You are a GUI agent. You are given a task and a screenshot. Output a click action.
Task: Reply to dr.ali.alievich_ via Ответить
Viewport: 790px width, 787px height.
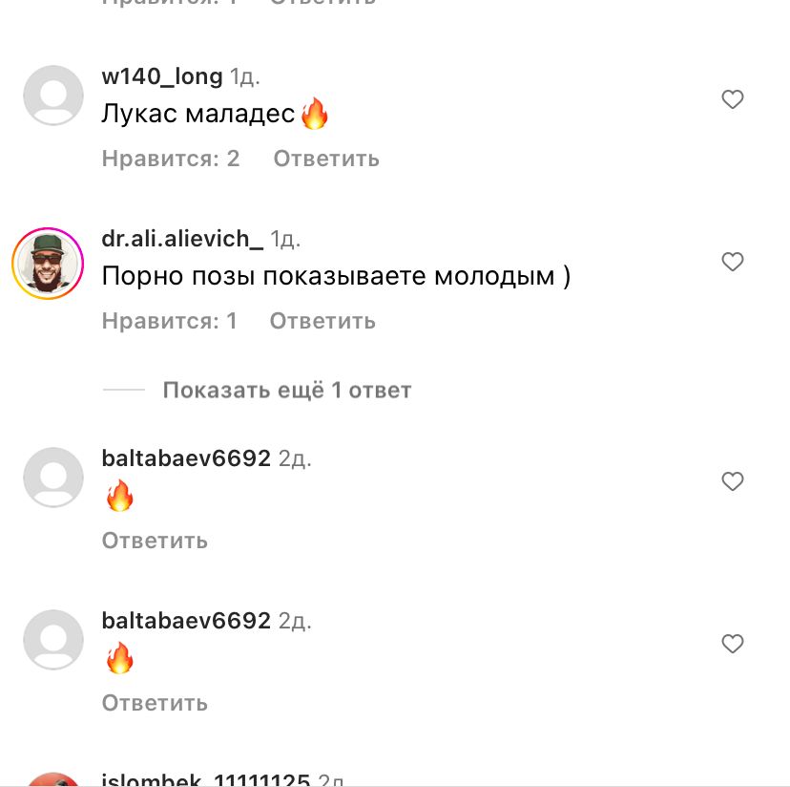322,321
